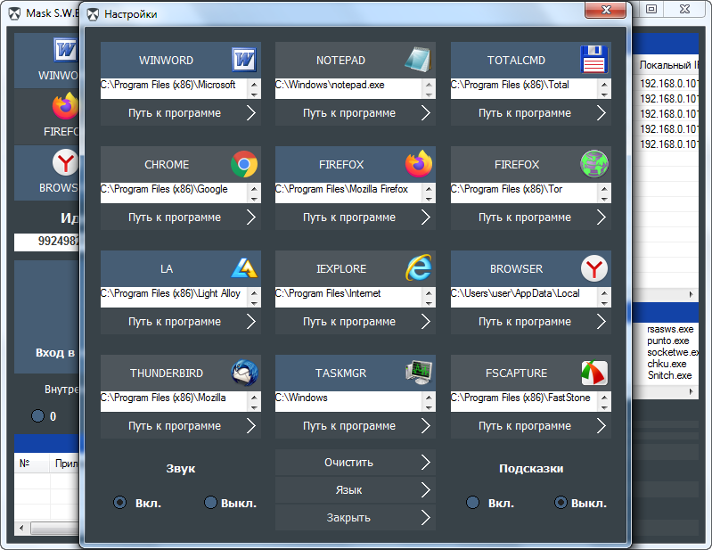The width and height of the screenshot is (712, 550).
Task: Click the TOTALCMD floppy disk icon
Action: (x=593, y=60)
